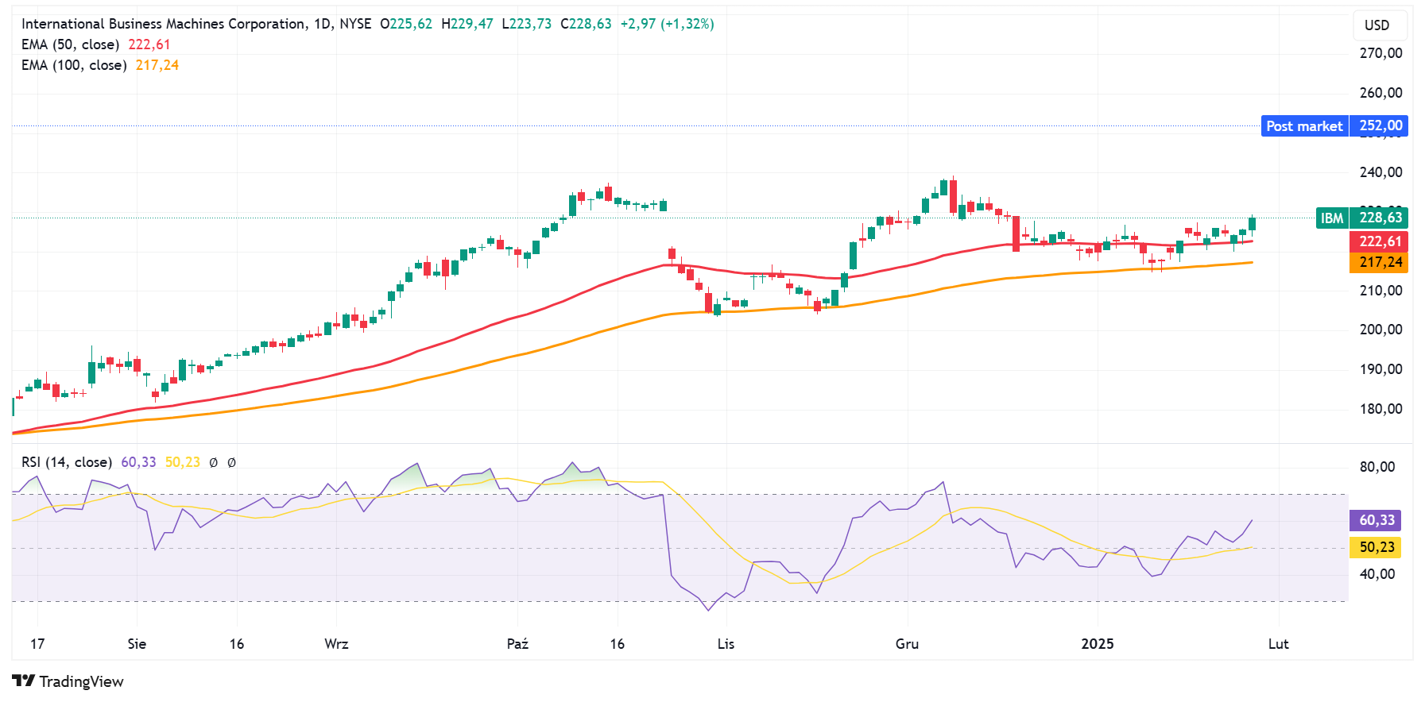The width and height of the screenshot is (1425, 702).
Task: Click the 200,00 price axis label
Action: (x=1380, y=330)
